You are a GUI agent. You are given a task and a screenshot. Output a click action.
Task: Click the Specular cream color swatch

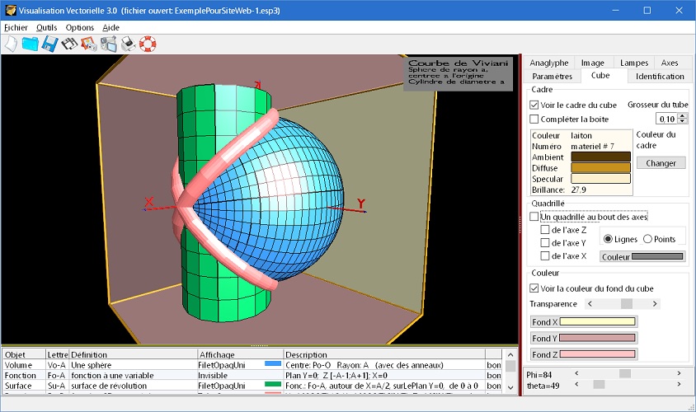click(600, 178)
